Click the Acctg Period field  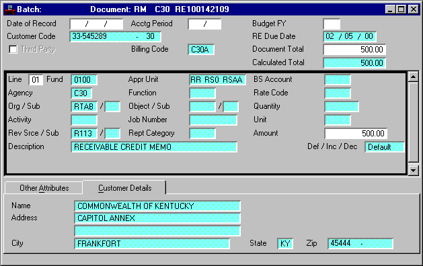tap(204, 24)
